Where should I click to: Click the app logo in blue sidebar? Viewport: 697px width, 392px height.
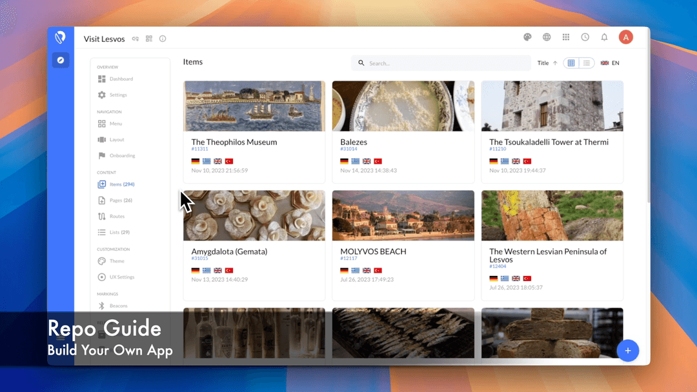click(x=61, y=37)
